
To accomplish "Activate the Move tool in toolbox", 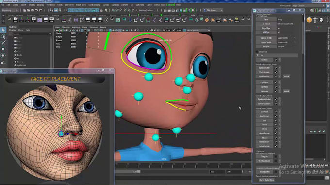I will coord(3,49).
